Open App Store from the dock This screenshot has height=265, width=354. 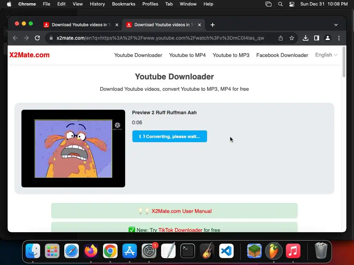click(130, 251)
